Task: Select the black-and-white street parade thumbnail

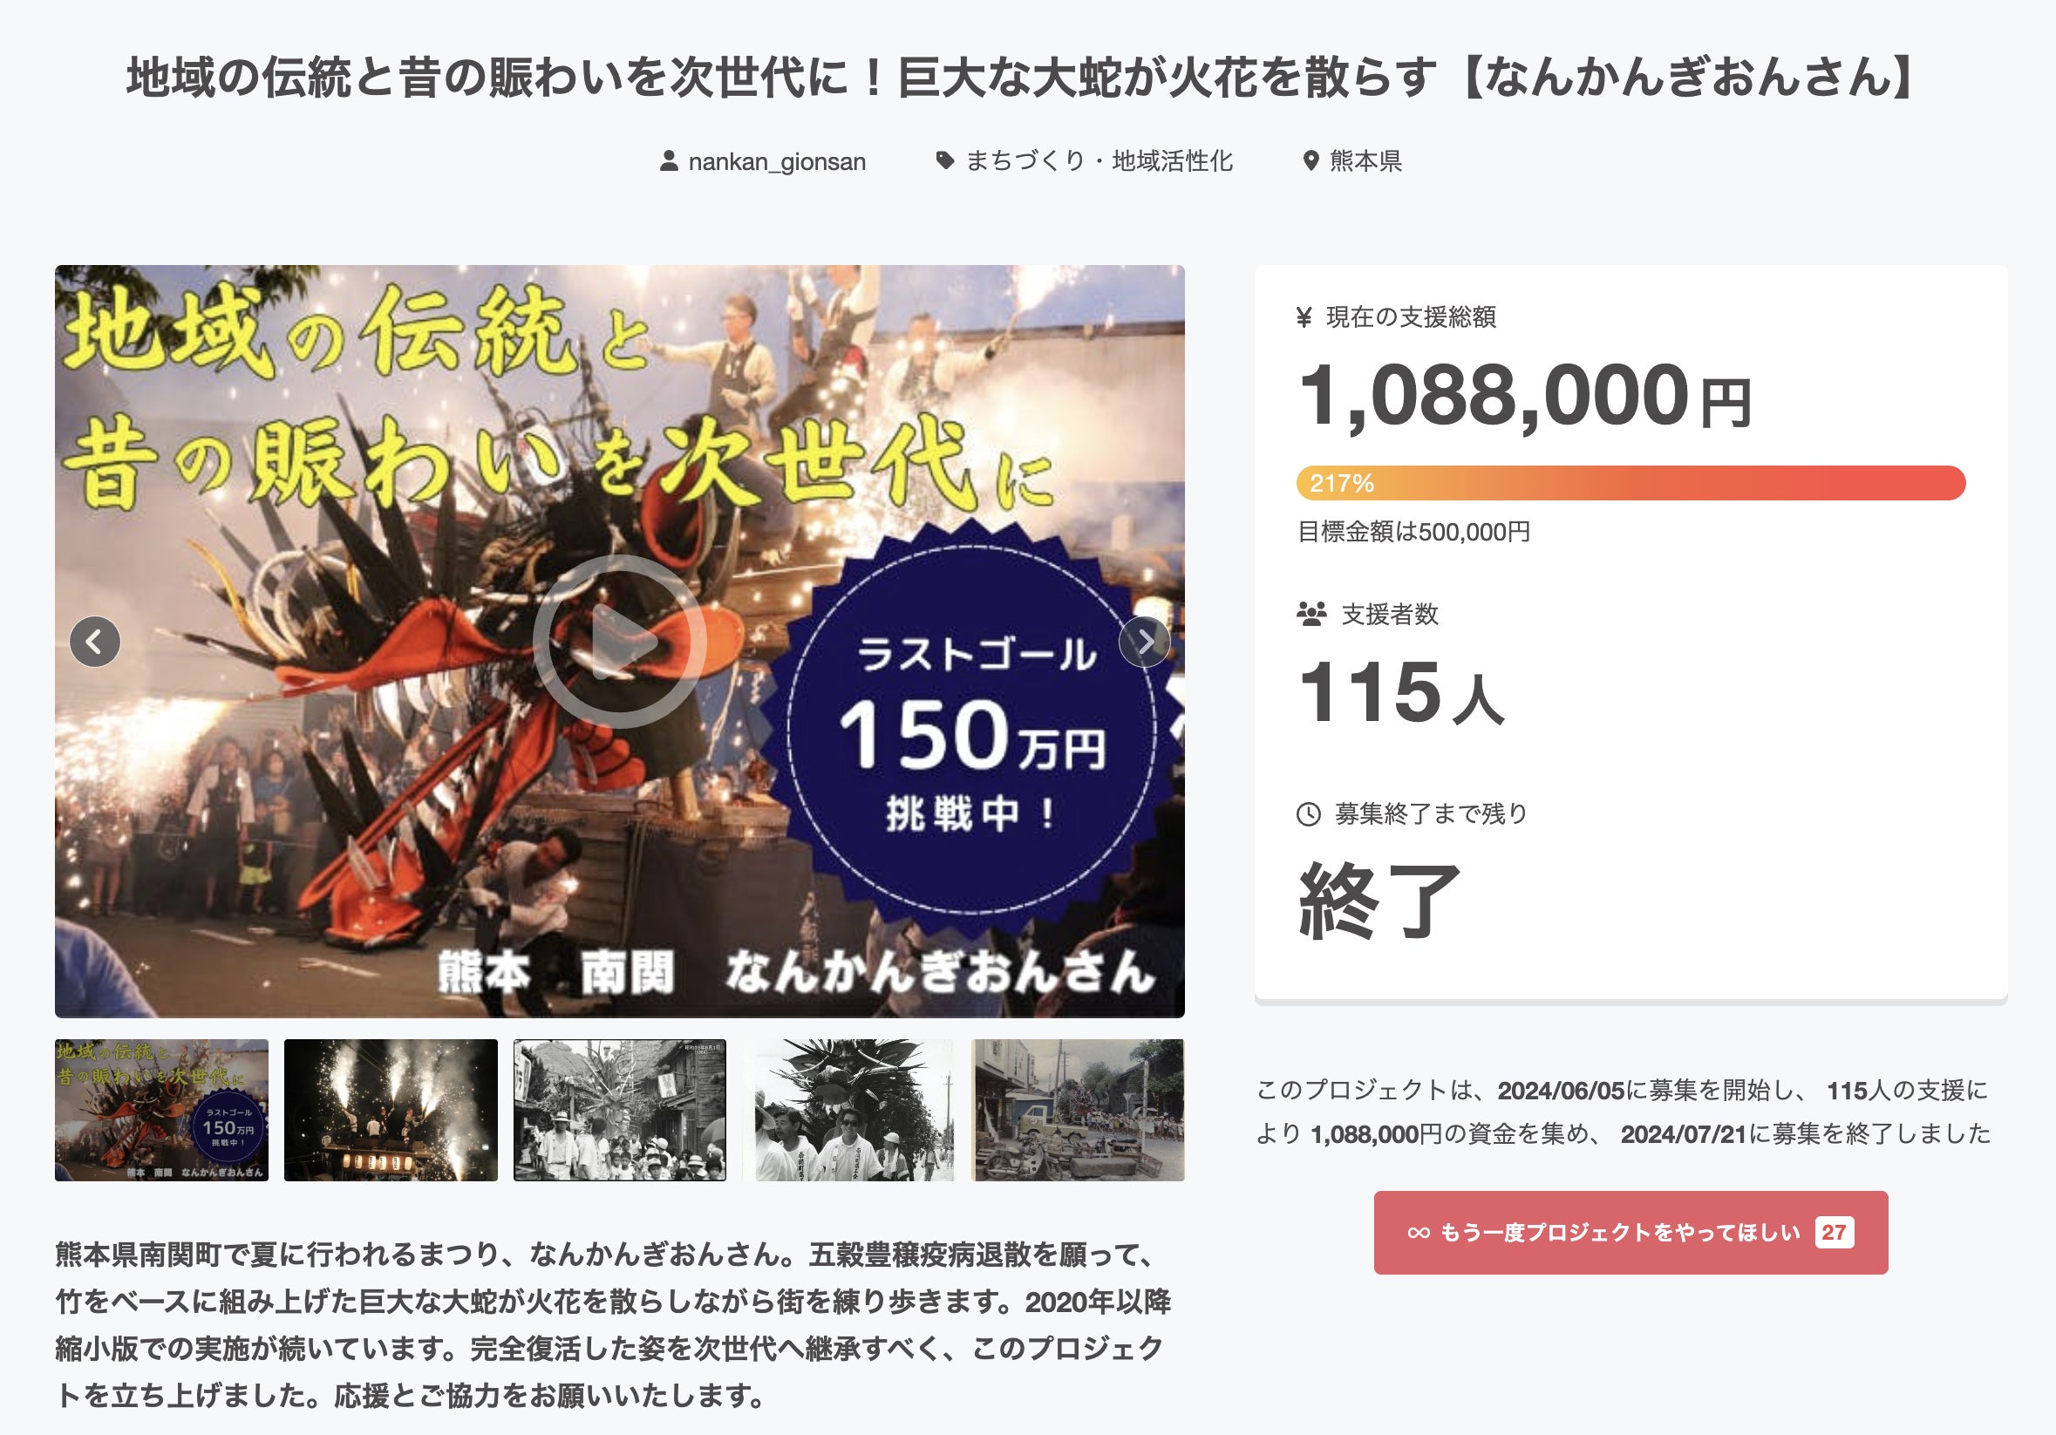Action: 620,1109
